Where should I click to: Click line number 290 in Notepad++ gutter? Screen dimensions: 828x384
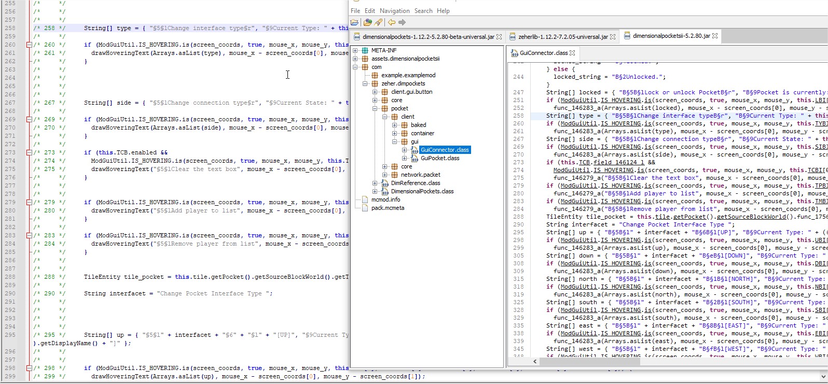pos(10,293)
